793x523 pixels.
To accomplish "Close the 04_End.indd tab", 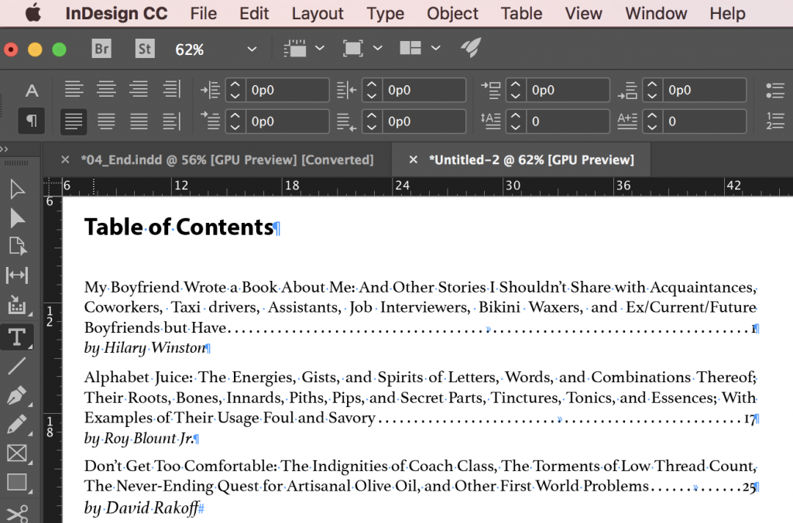I will [x=65, y=159].
